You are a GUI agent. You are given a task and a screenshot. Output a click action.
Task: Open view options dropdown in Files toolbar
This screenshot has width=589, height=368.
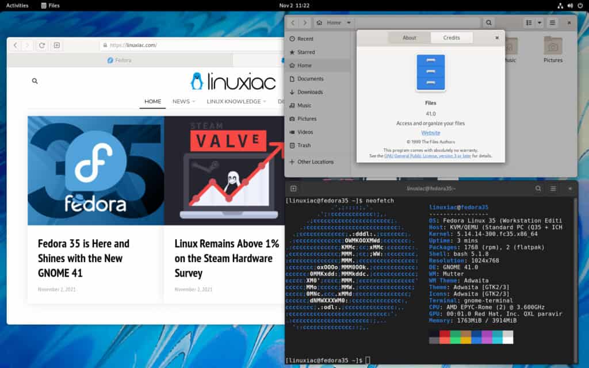pos(540,22)
